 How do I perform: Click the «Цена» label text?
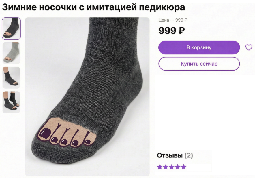[x=164, y=20]
